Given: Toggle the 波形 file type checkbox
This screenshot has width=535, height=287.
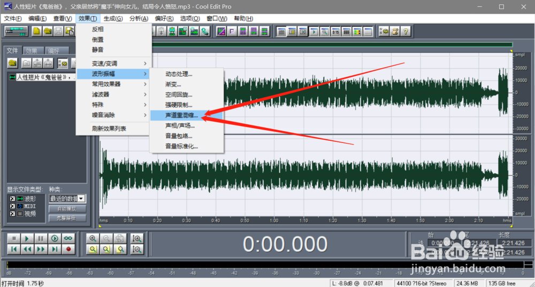Looking at the screenshot, I should (12, 198).
